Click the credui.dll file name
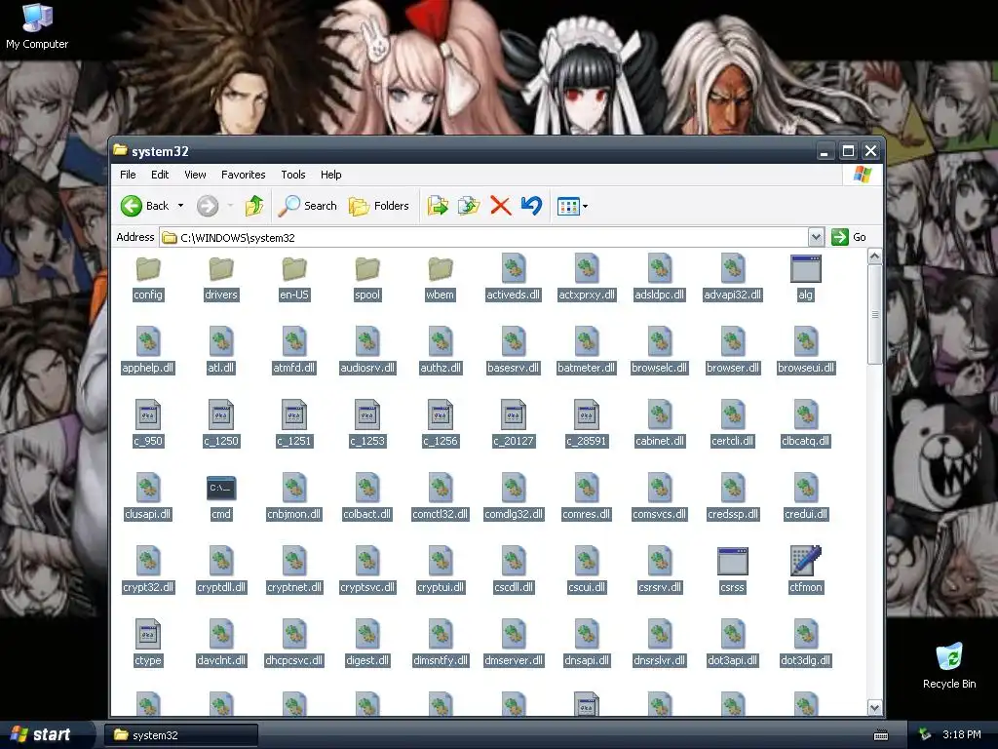The image size is (998, 749). coord(806,515)
